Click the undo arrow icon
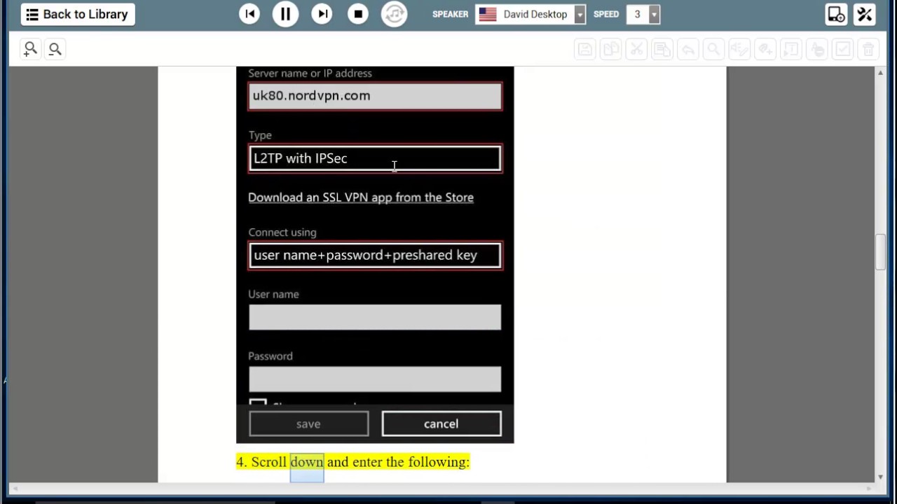 [x=687, y=49]
